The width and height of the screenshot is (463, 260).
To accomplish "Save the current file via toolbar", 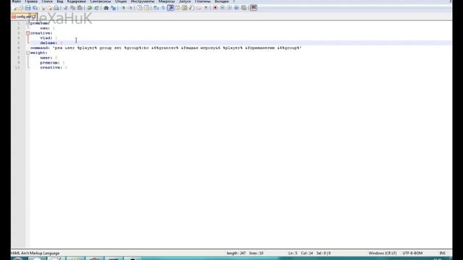I will pyautogui.click(x=28, y=8).
